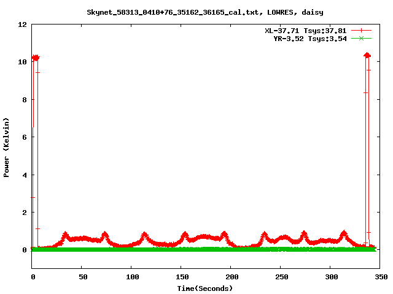
Task: Click the x-axis tick label 250
Action: [x=281, y=277]
